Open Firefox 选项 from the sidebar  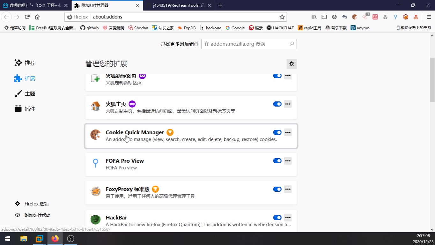pyautogui.click(x=35, y=204)
